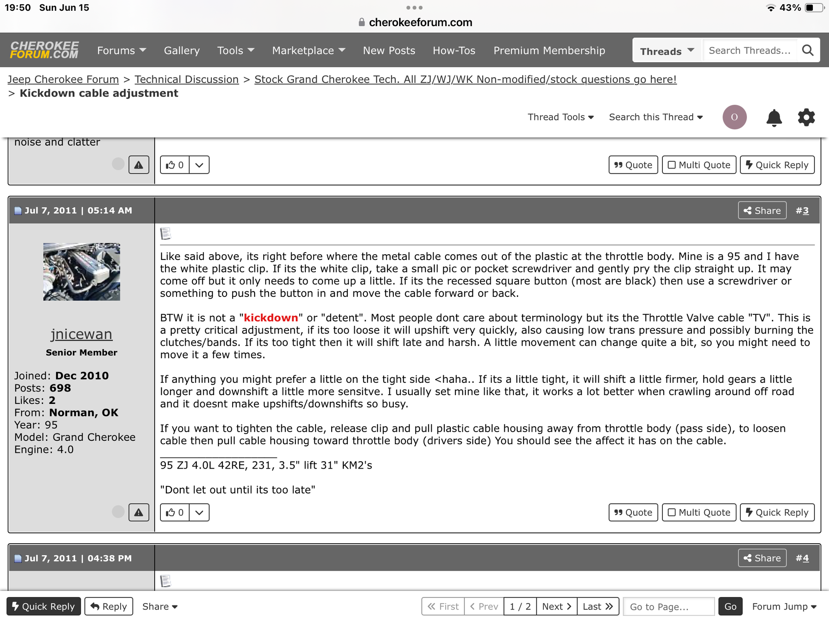Image resolution: width=829 pixels, height=622 pixels.
Task: Like jnicewan's post with thumbs up
Action: (x=175, y=513)
